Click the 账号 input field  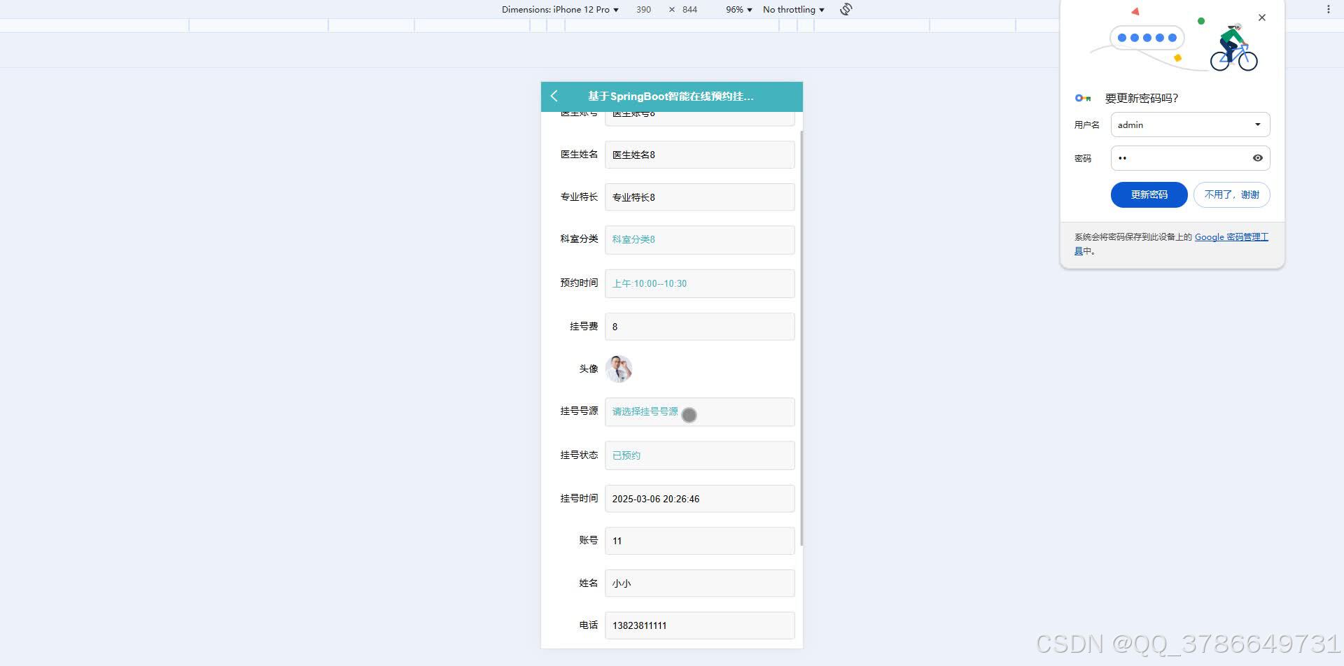[699, 541]
